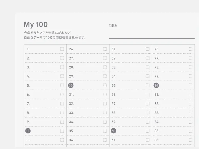Screen dimensions: 199x149
Task: Tick the checkbox beside circled 80
Action: tap(190, 85)
